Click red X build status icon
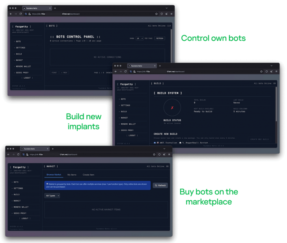287x243 pixels. [172, 107]
